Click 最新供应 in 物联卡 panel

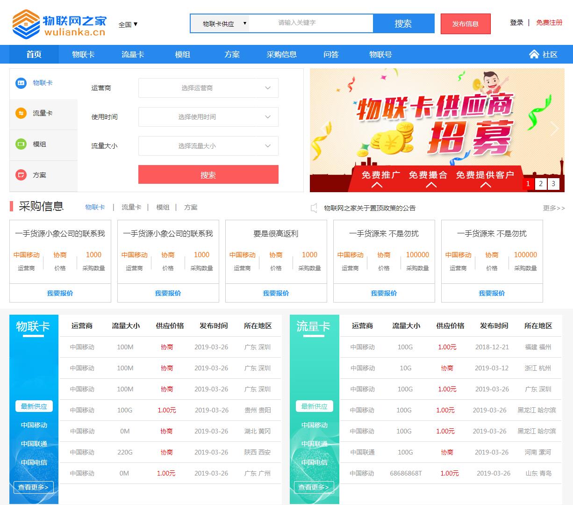(34, 406)
